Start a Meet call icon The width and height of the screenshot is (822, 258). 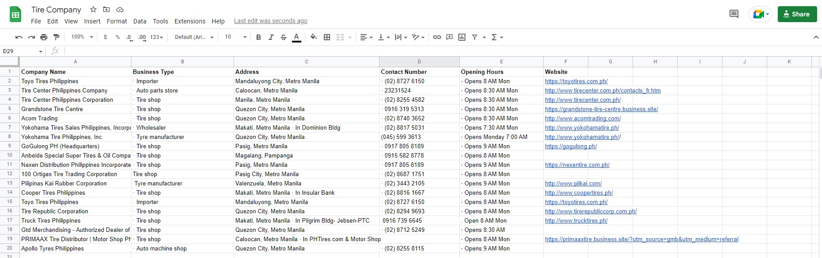coord(761,14)
